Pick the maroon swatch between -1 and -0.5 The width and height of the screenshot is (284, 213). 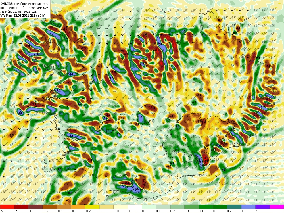pos(35,207)
